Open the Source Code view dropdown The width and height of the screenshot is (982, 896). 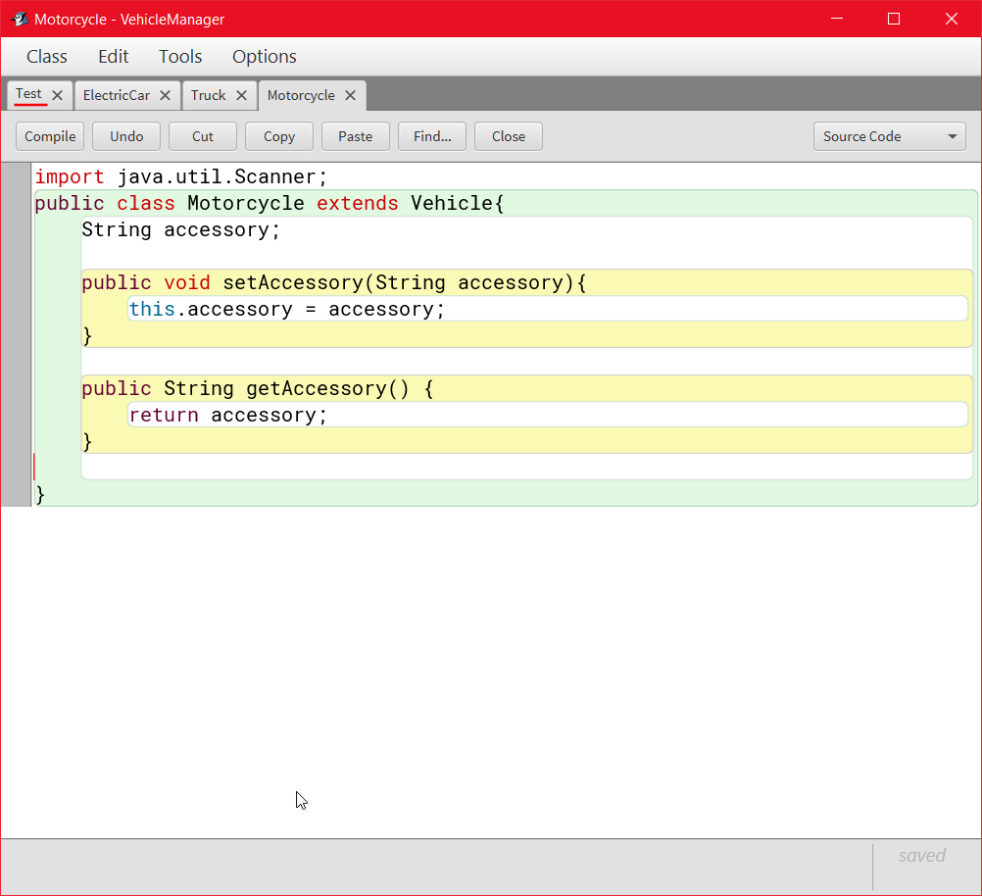click(889, 136)
